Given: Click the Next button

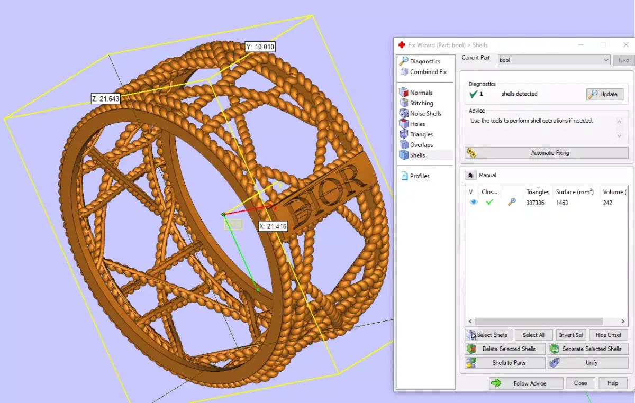Looking at the screenshot, I should [624, 60].
